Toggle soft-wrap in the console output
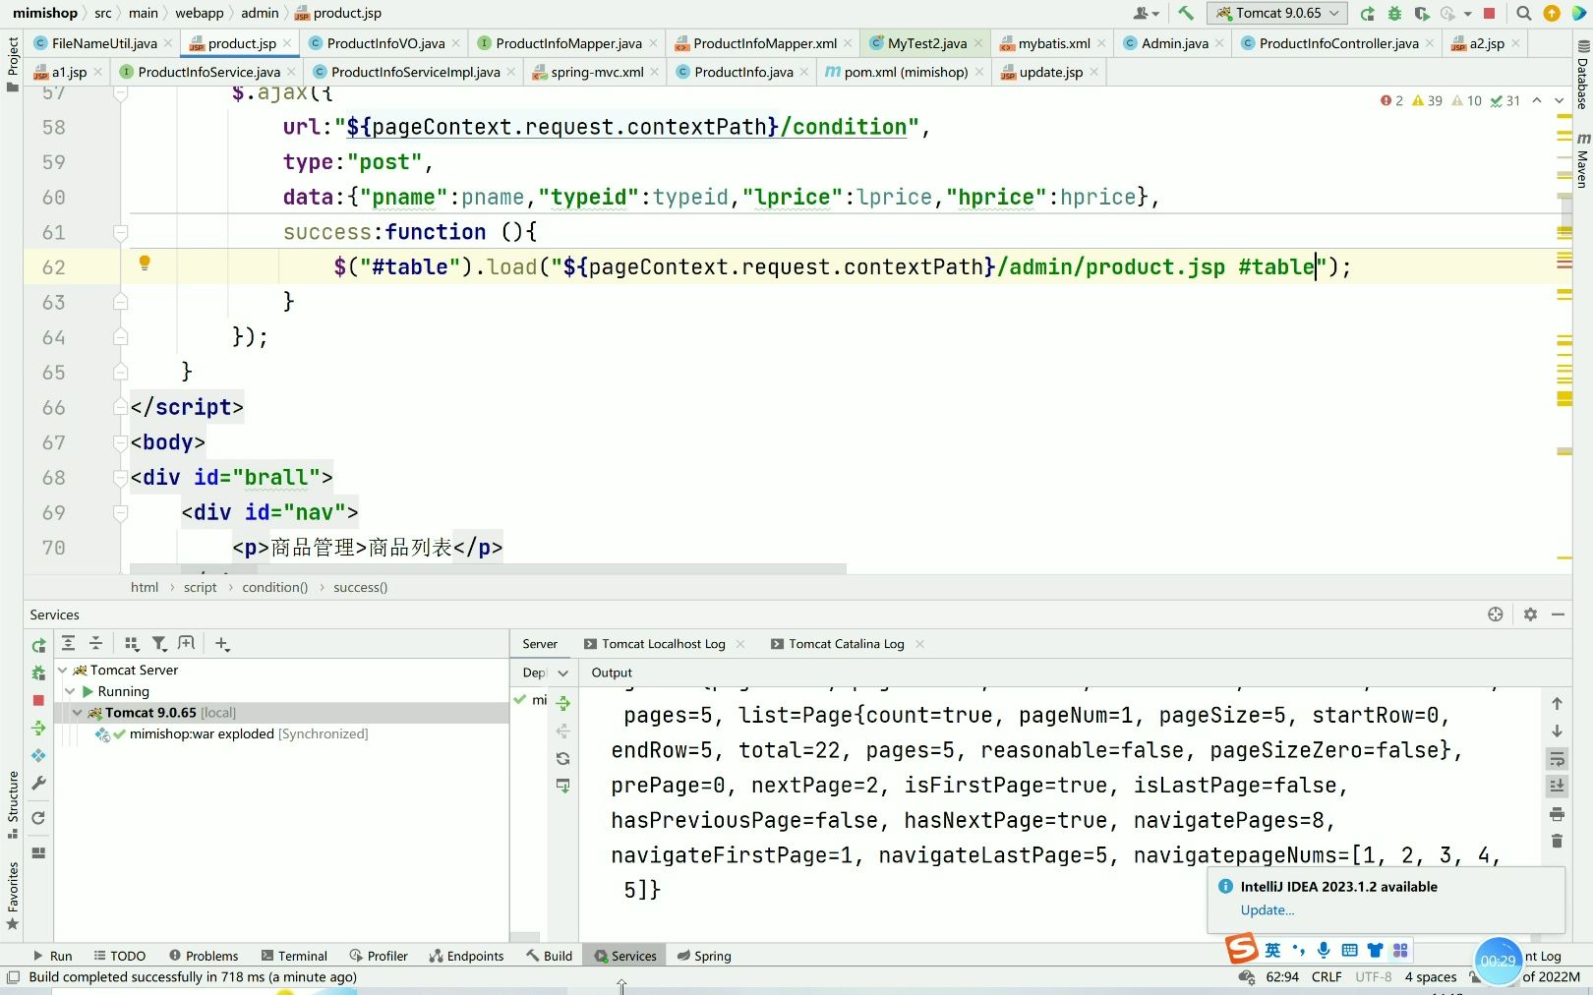 pyautogui.click(x=1557, y=759)
